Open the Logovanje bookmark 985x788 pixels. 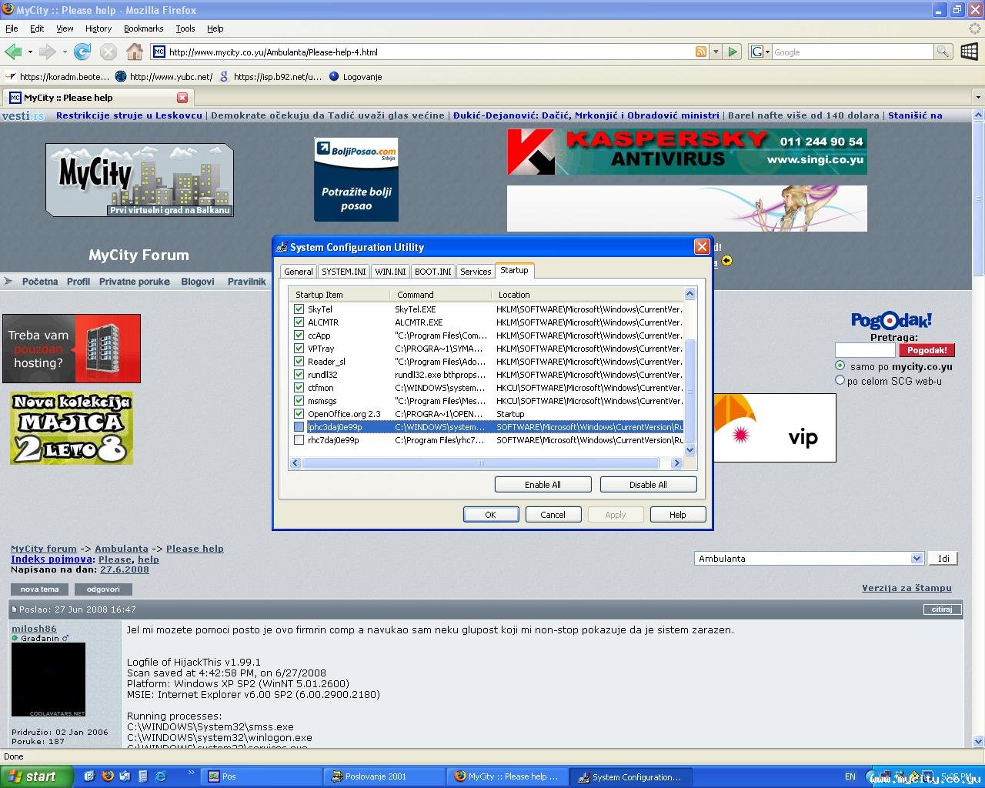[x=356, y=77]
